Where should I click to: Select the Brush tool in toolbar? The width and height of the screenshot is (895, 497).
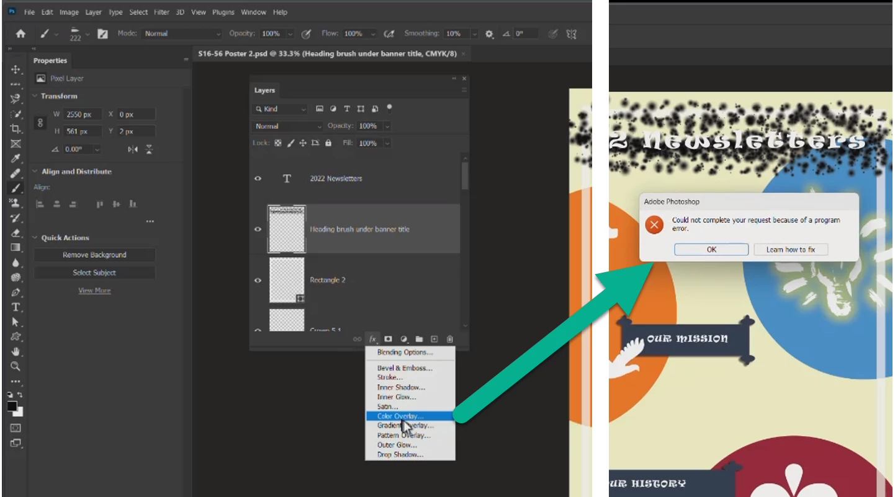(x=16, y=188)
